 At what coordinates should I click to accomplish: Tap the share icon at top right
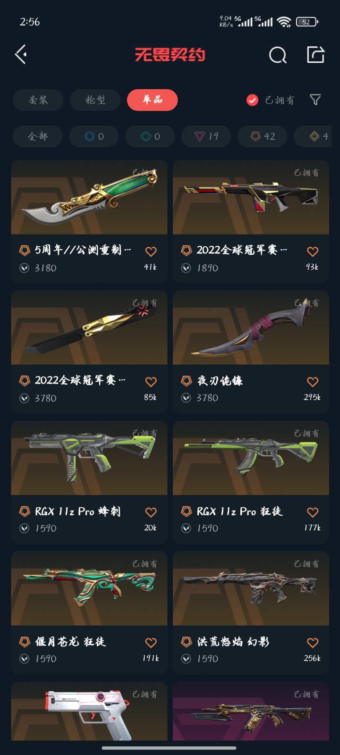pos(316,55)
